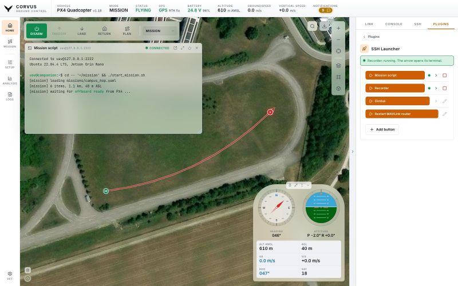Center map on vehicle crosshair icon
Image resolution: width=458 pixels, height=286 pixels.
pos(338,51)
